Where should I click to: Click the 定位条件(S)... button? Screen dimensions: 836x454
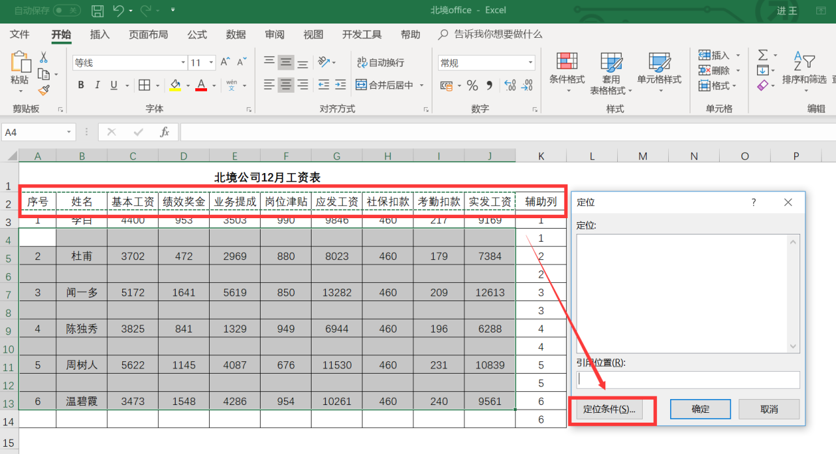click(609, 410)
